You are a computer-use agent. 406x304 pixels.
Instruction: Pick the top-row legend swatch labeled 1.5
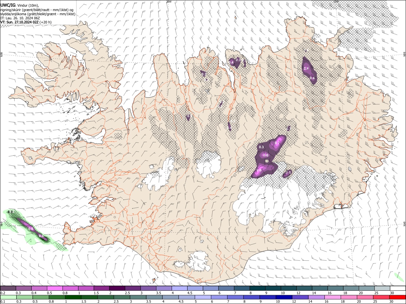(x=101, y=288)
